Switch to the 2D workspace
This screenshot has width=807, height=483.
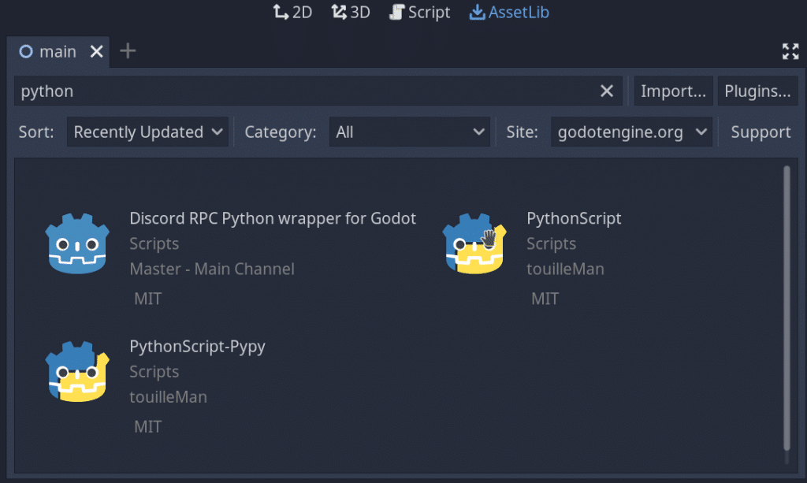pos(292,12)
